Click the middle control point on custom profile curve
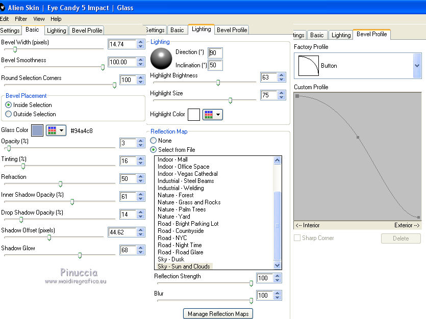The image size is (426, 319). (x=358, y=137)
